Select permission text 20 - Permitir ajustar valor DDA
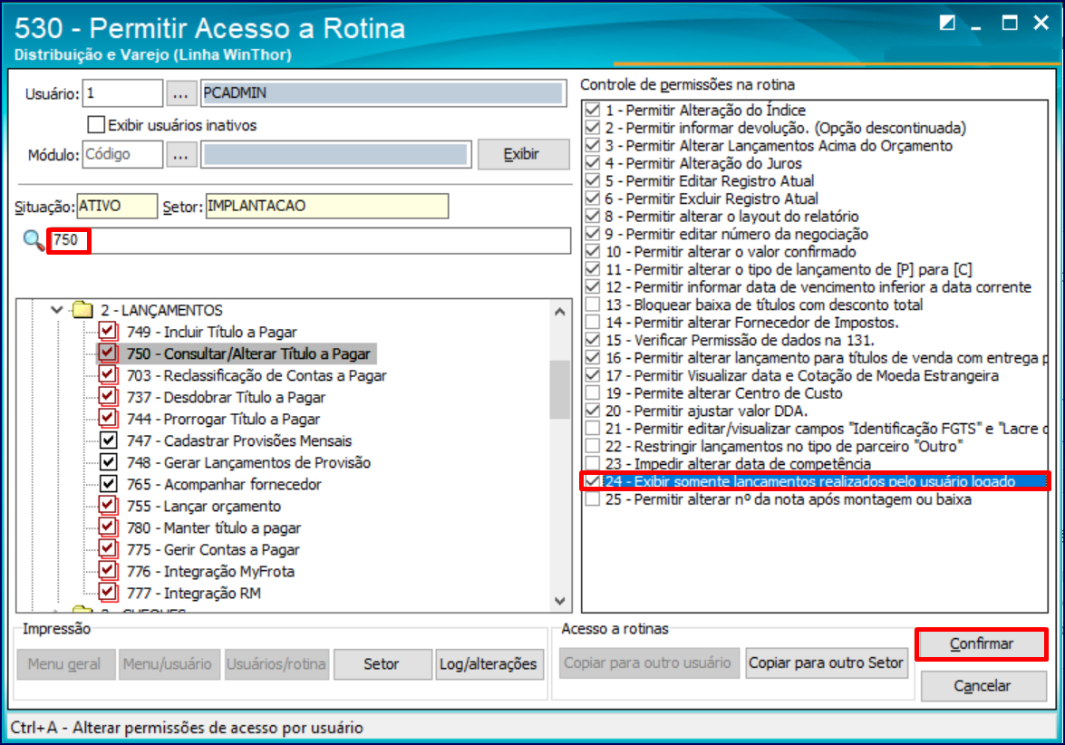Viewport: 1065px width, 745px height. click(706, 411)
